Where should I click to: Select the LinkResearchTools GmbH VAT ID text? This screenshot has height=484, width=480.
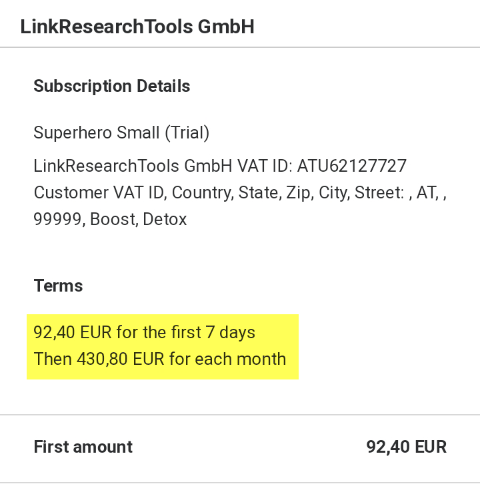tap(163, 166)
